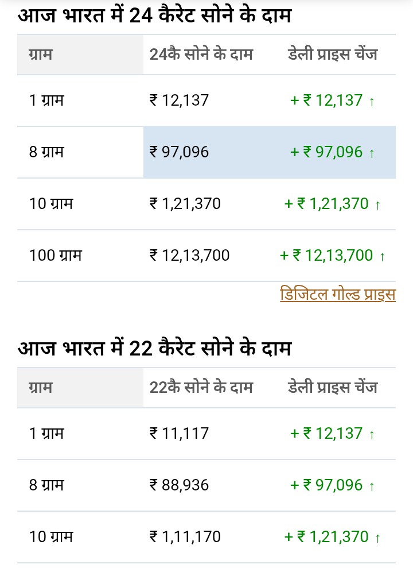Select the ₹ 12,13,700 price for 100 ग्राम

(189, 256)
